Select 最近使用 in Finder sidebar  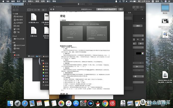18,20
